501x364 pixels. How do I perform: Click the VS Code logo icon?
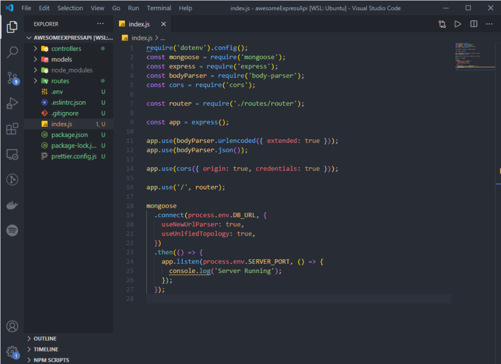[10, 8]
